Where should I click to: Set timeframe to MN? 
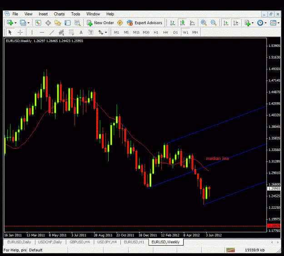[x=195, y=32]
